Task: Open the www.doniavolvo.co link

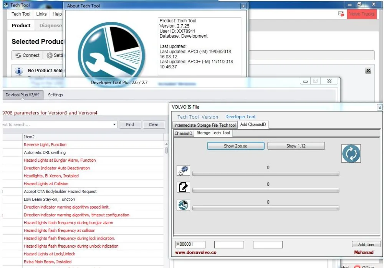Action: tap(196, 252)
